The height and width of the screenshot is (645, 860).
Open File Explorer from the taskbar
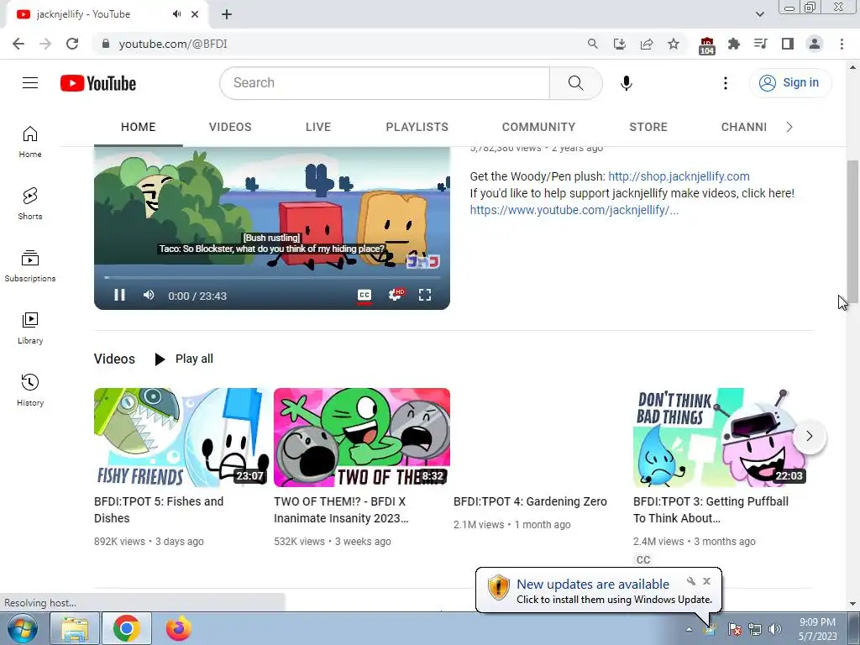click(x=75, y=628)
